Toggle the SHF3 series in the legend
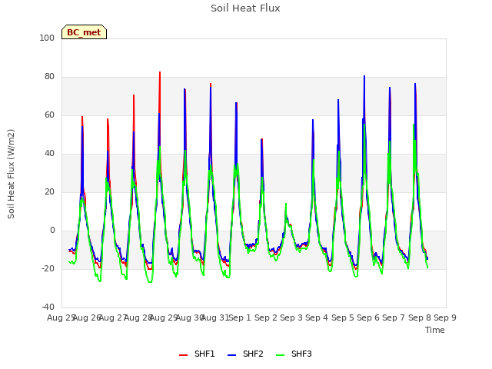This screenshot has width=492, height=369. tap(294, 354)
